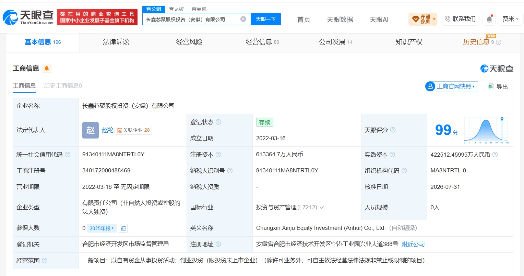Click the help icon next to 天眼评分

pos(393,130)
